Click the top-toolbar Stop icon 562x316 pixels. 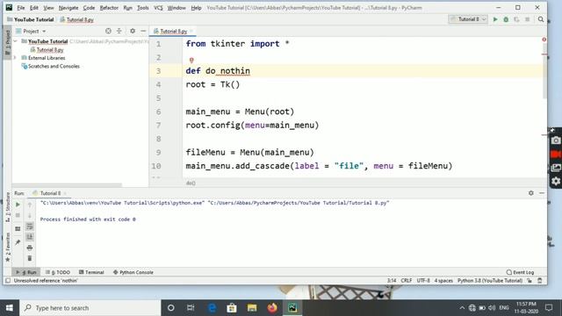(x=527, y=19)
